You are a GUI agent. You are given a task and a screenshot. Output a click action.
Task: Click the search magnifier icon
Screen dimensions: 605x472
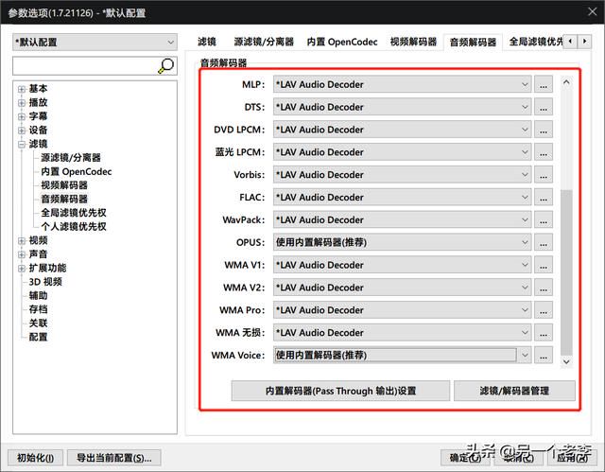166,65
